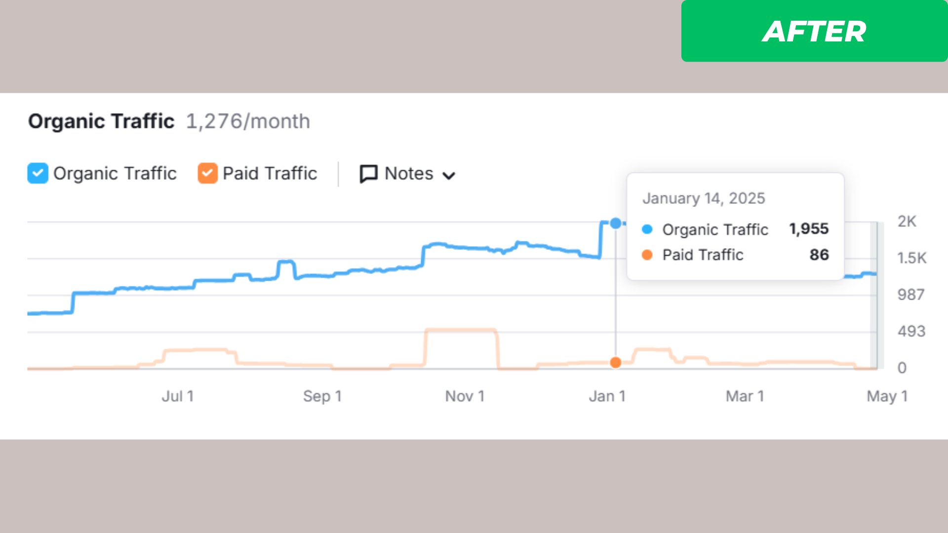Viewport: 948px width, 533px height.
Task: Click the Sep 1 axis label
Action: 322,396
